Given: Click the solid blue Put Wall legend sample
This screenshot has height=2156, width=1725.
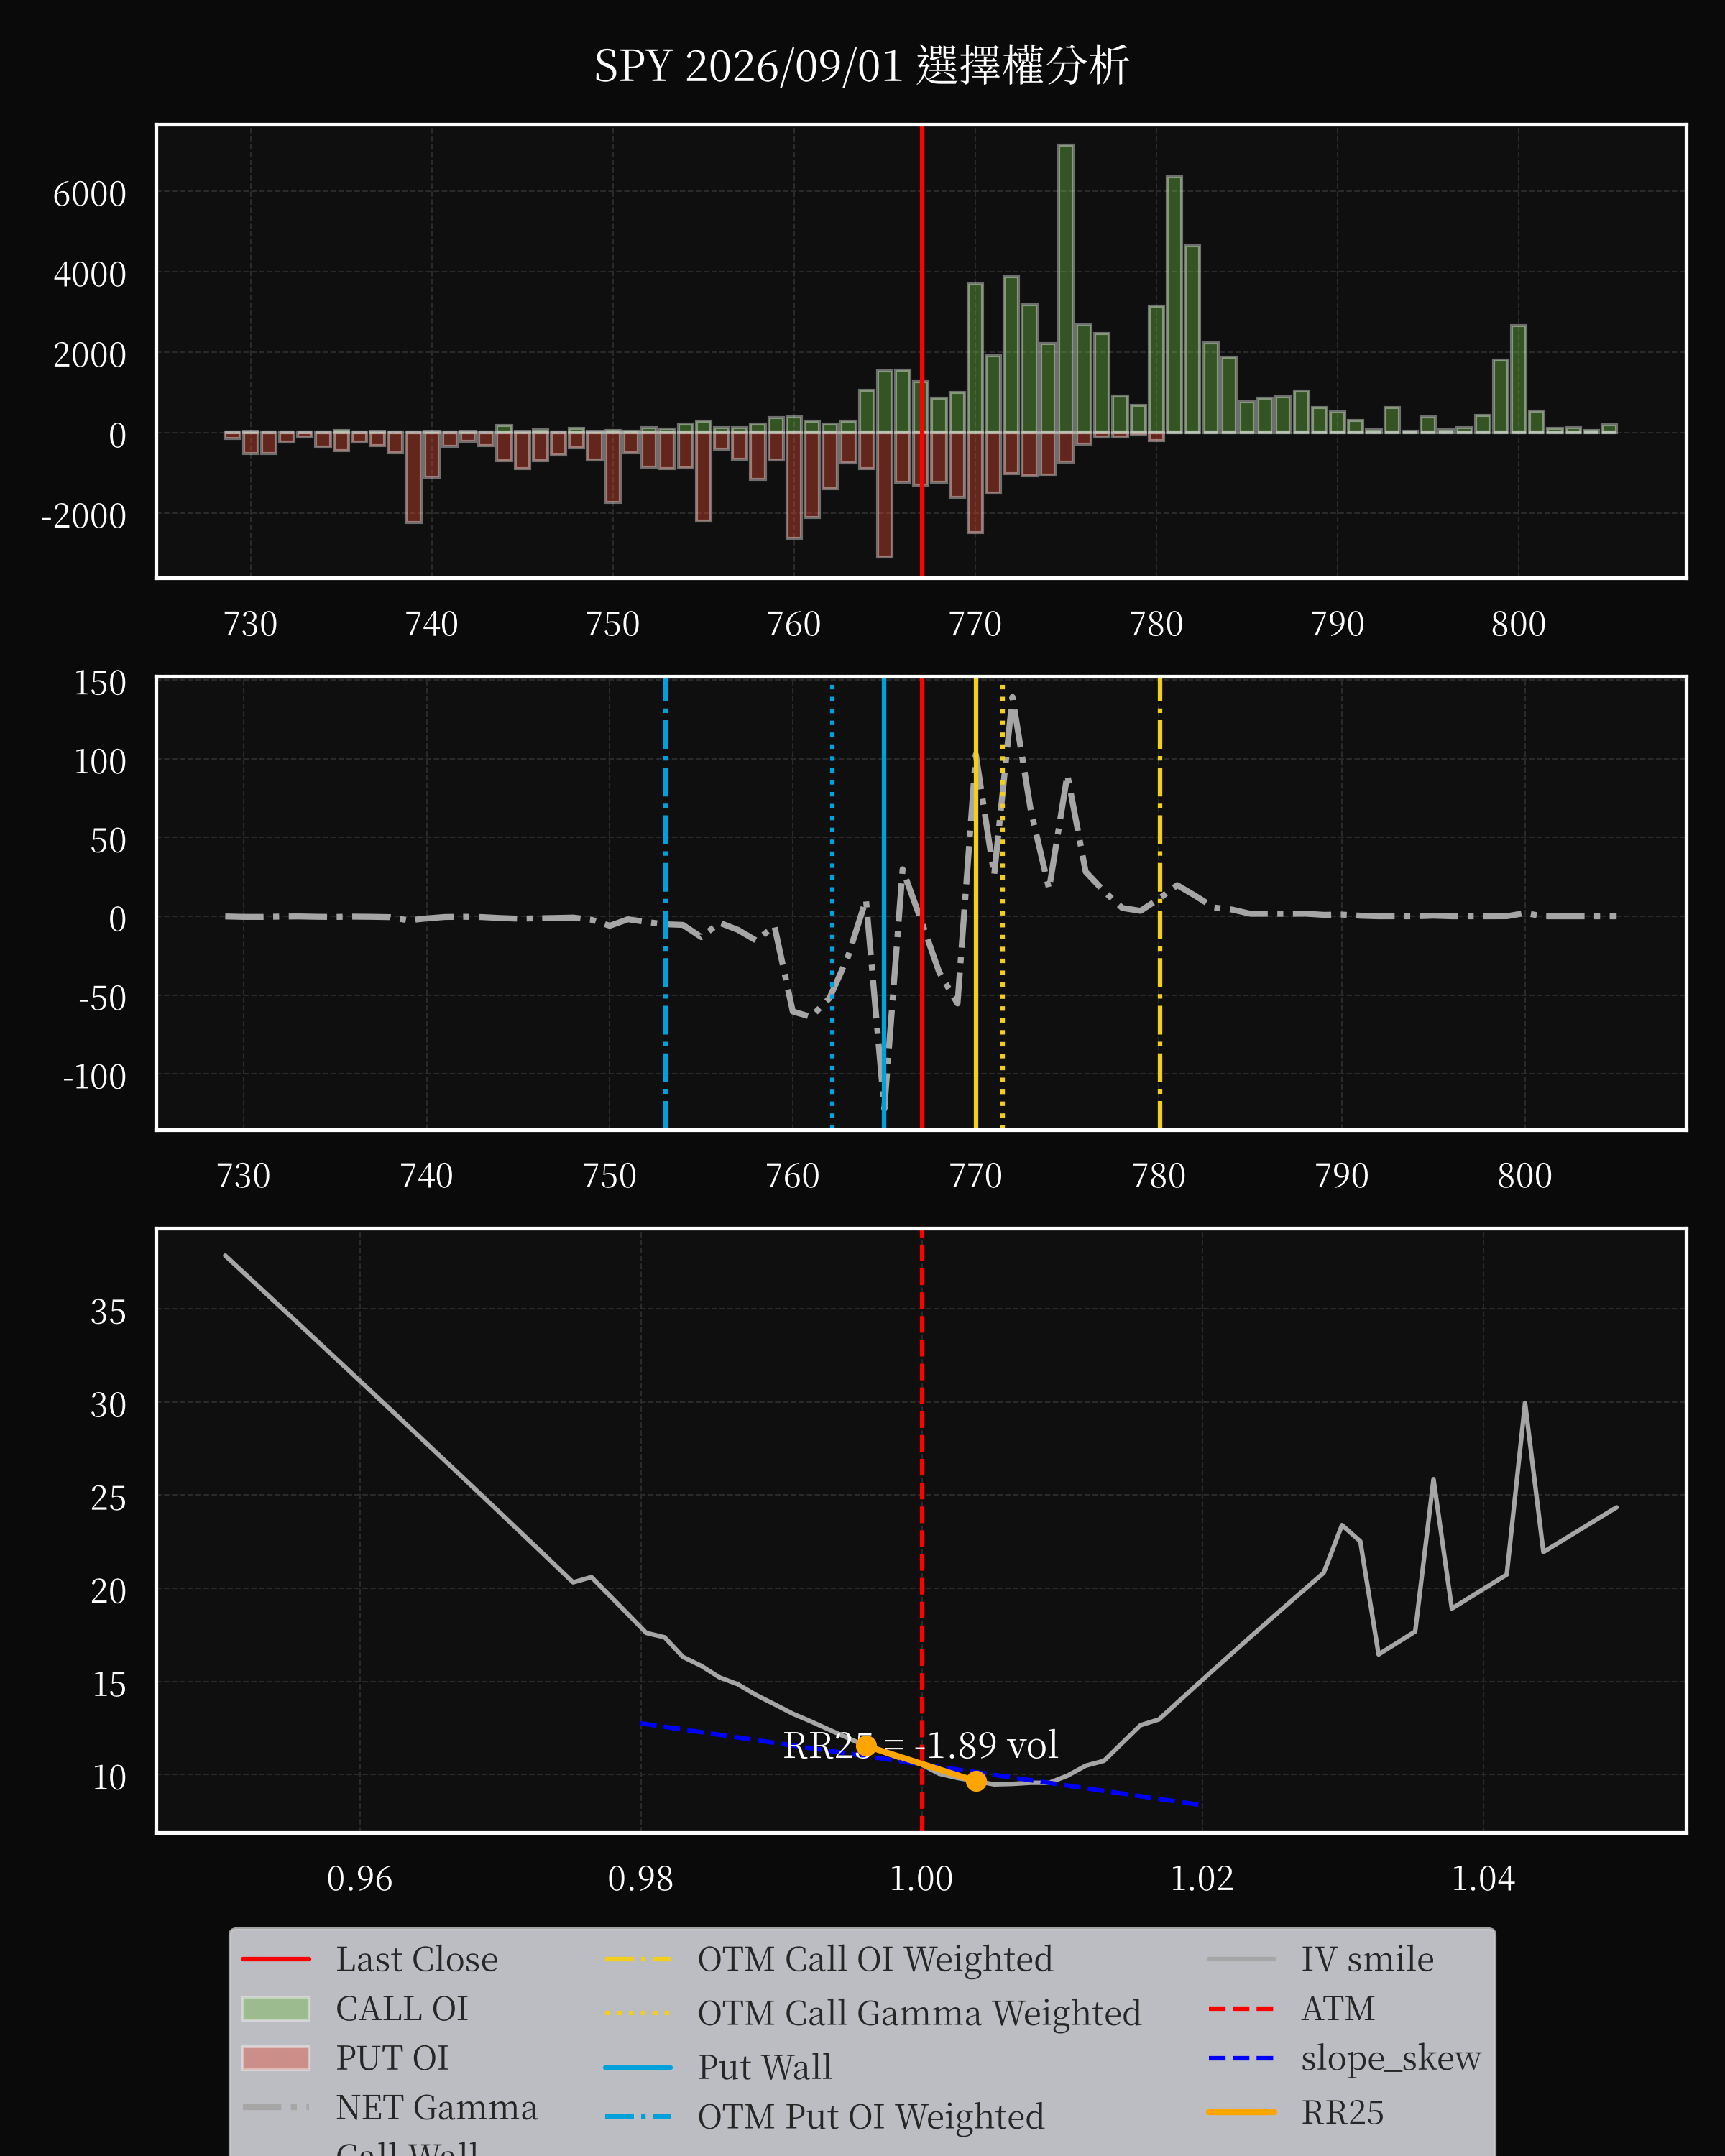Looking at the screenshot, I should (x=638, y=2067).
